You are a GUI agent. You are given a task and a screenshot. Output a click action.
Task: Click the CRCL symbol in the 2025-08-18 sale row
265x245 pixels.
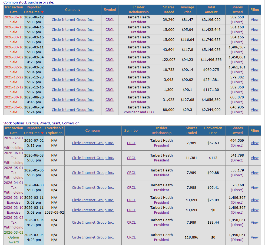point(110,100)
